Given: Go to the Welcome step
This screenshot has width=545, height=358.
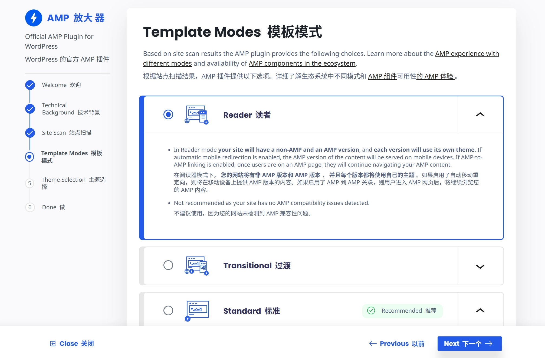Looking at the screenshot, I should [x=61, y=85].
